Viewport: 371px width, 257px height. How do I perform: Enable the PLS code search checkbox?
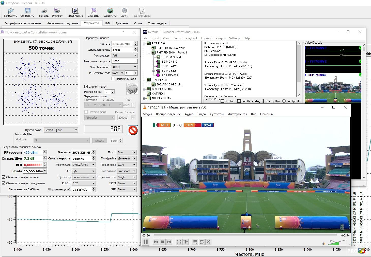(x=113, y=79)
